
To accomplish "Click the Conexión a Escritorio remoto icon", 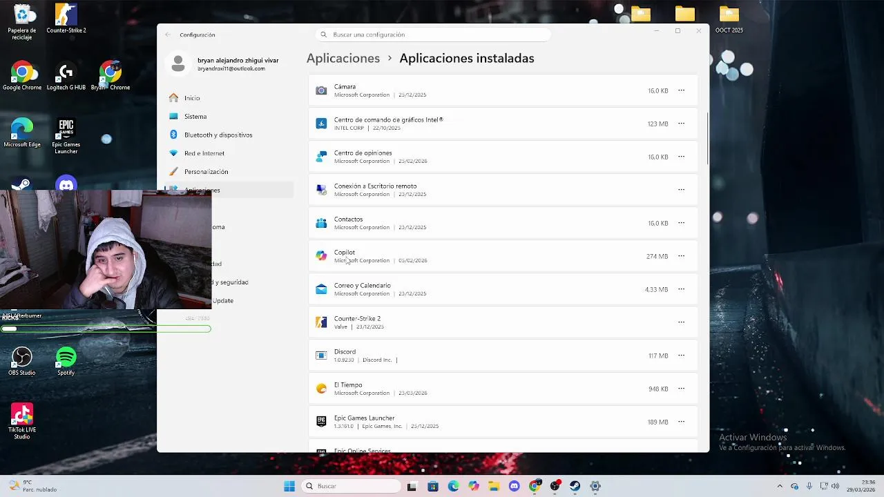I will pos(321,190).
